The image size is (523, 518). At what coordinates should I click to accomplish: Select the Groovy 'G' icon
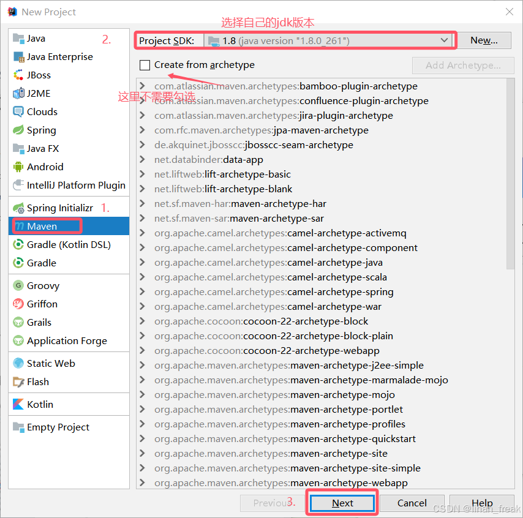coord(18,286)
